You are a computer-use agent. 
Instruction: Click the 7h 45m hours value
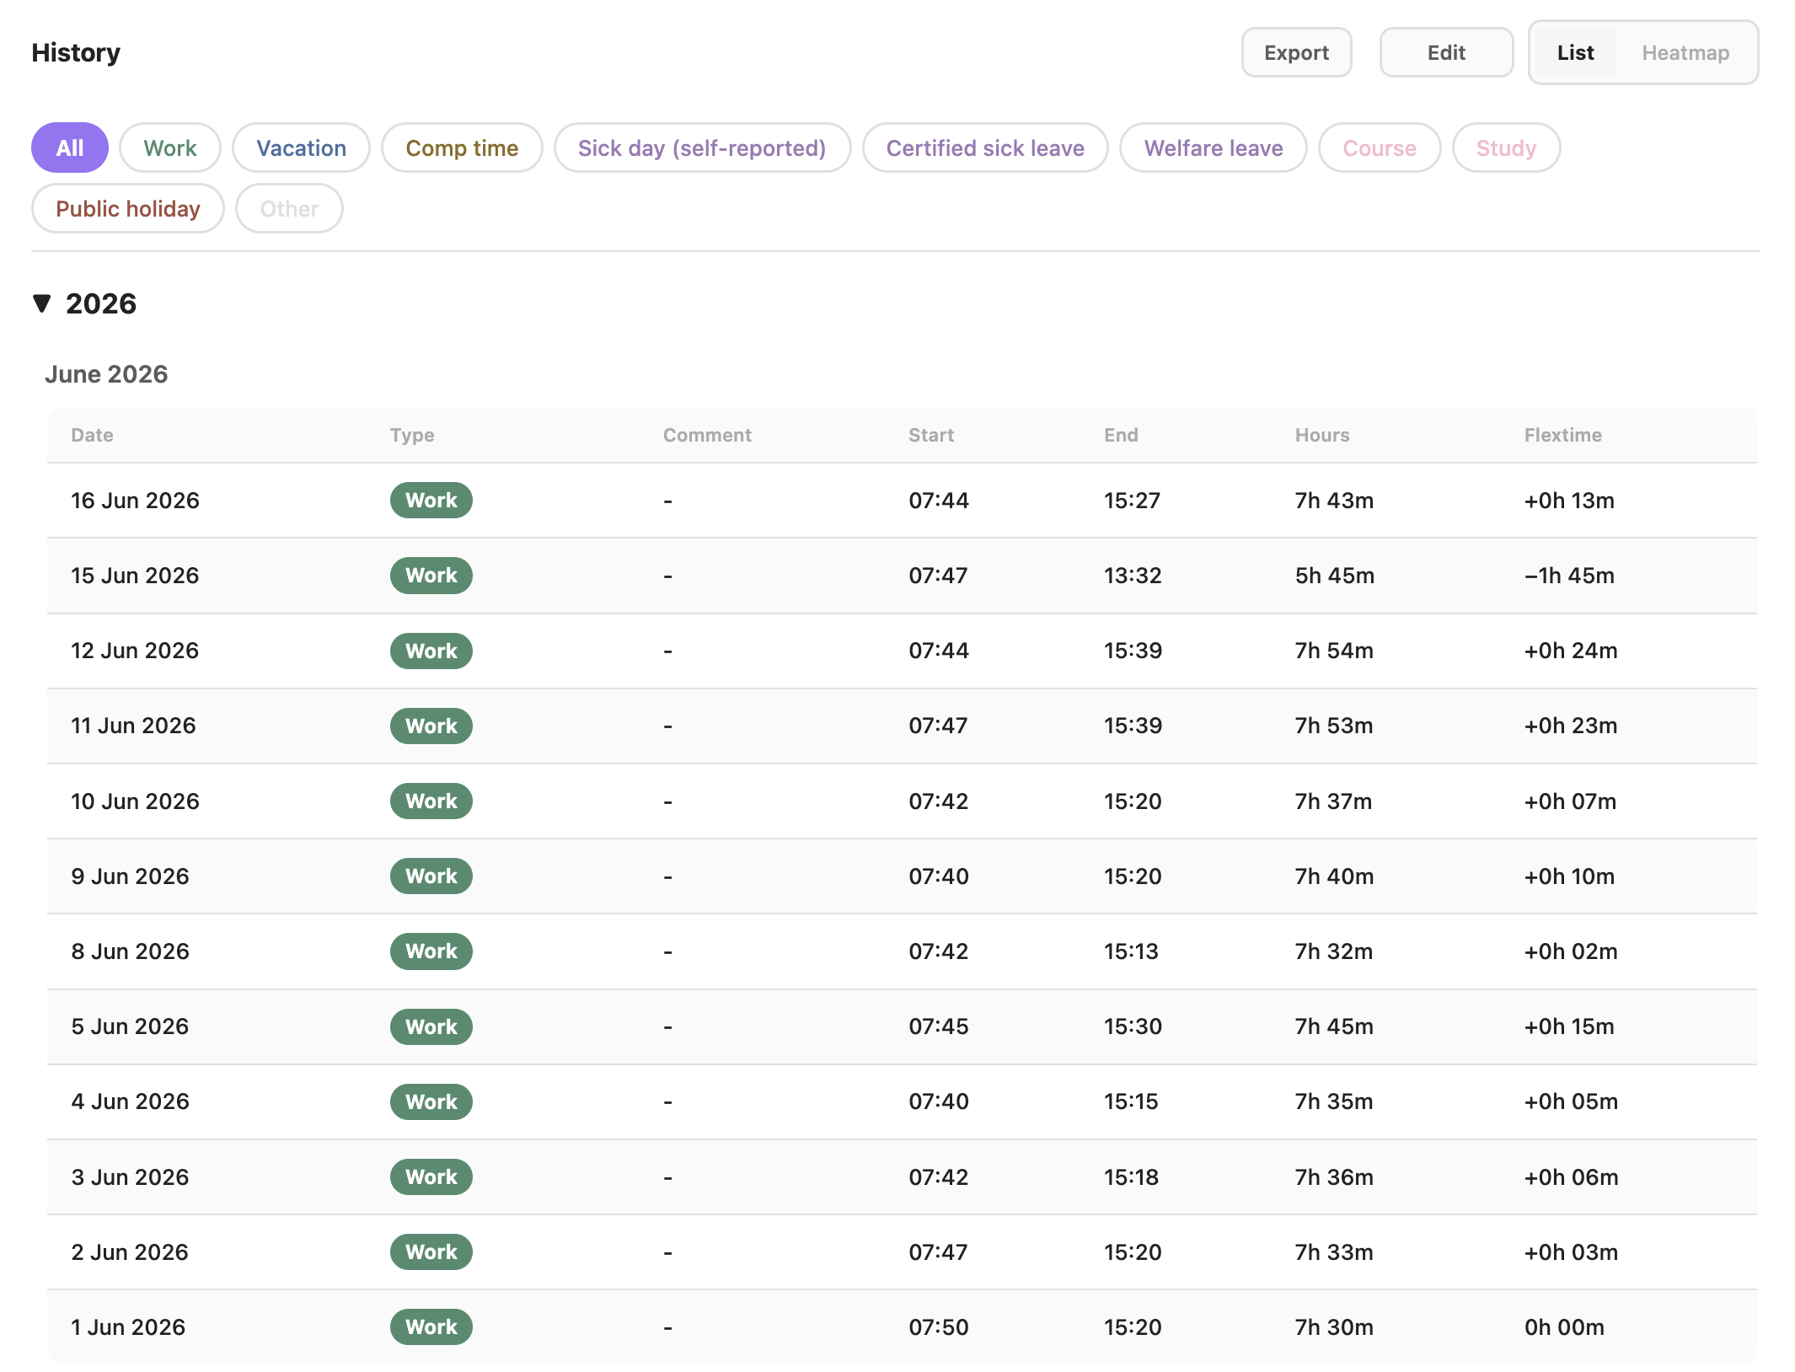(1334, 1026)
